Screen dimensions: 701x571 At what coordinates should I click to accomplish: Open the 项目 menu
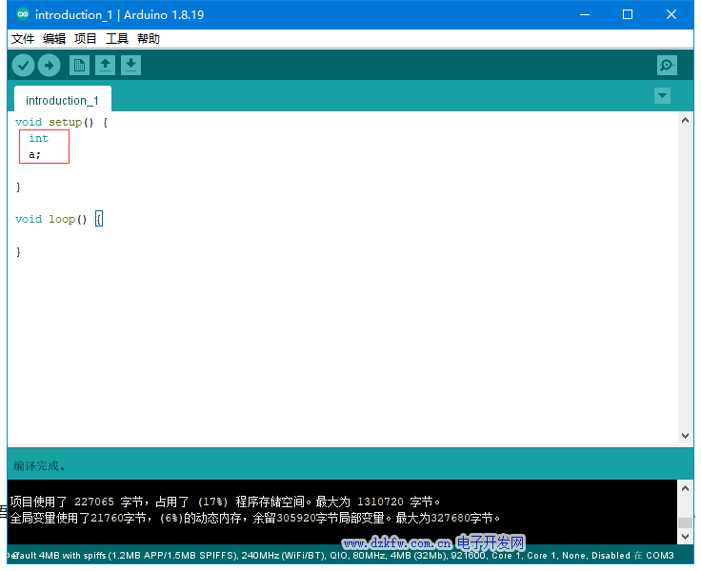pyautogui.click(x=86, y=39)
